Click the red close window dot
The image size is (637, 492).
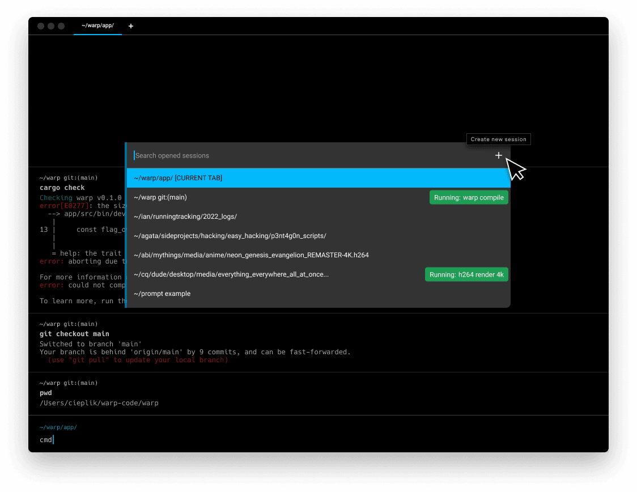[x=41, y=26]
